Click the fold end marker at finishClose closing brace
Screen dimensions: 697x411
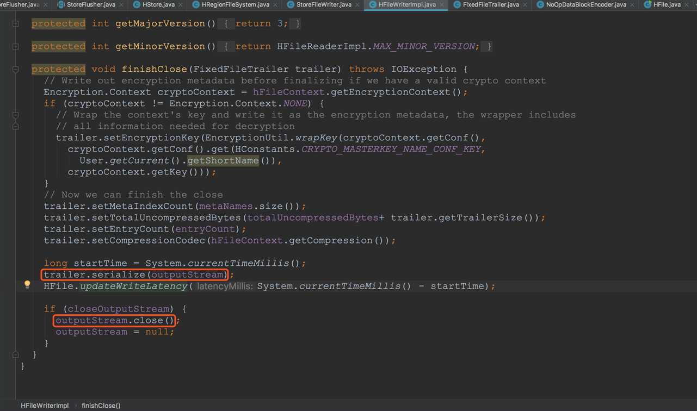pyautogui.click(x=15, y=354)
